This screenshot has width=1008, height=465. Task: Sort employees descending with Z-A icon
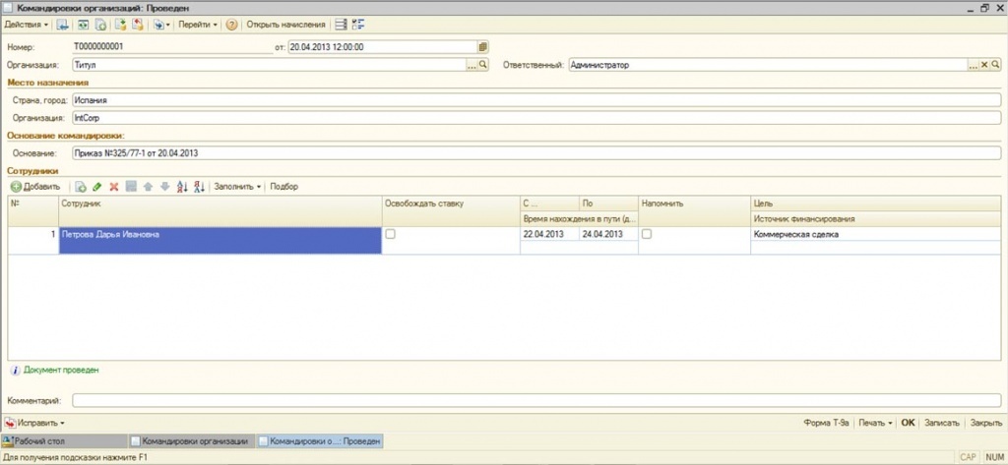199,187
